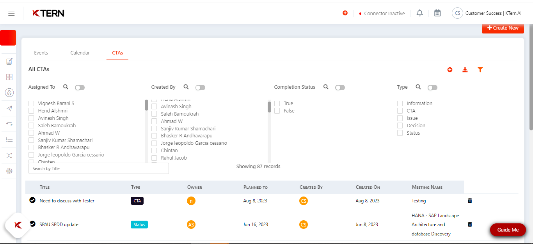Screen dimensions: 533x244
Task: Click the Title column header
Action: tap(44, 187)
